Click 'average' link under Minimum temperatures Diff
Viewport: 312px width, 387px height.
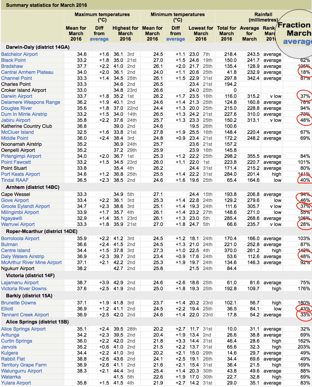(x=175, y=39)
